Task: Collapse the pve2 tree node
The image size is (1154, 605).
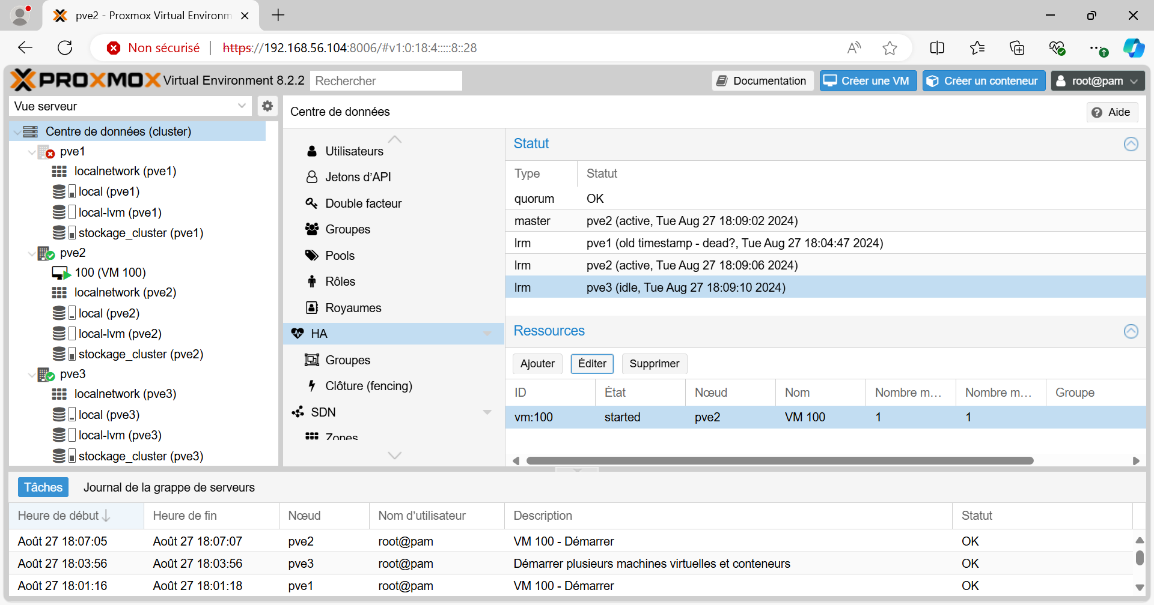Action: pos(32,254)
